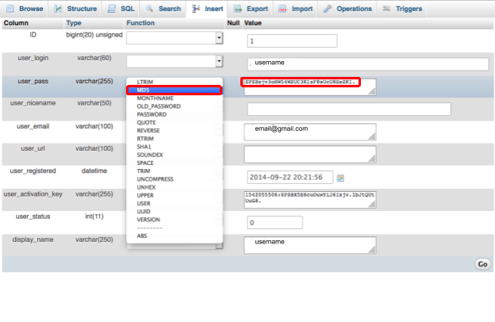Click the Browse tab table icon

pyautogui.click(x=10, y=9)
